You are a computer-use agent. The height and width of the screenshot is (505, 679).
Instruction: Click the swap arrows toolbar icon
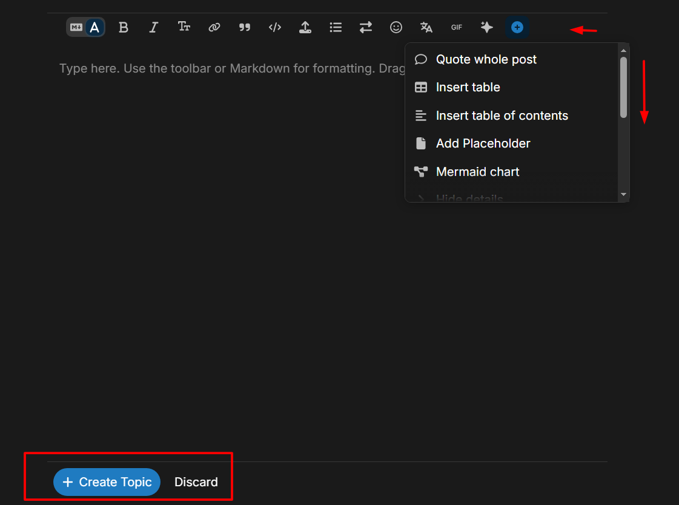pyautogui.click(x=366, y=27)
